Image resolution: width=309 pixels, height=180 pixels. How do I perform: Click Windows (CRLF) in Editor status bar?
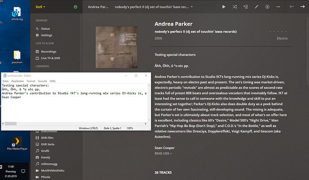click(88, 128)
